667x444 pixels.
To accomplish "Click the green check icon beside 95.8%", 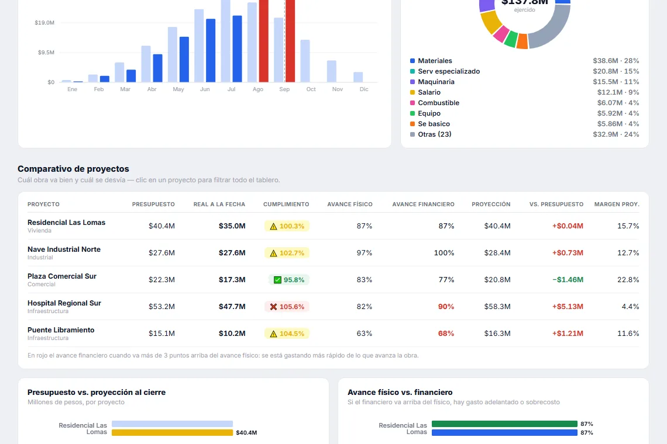I will (x=277, y=280).
